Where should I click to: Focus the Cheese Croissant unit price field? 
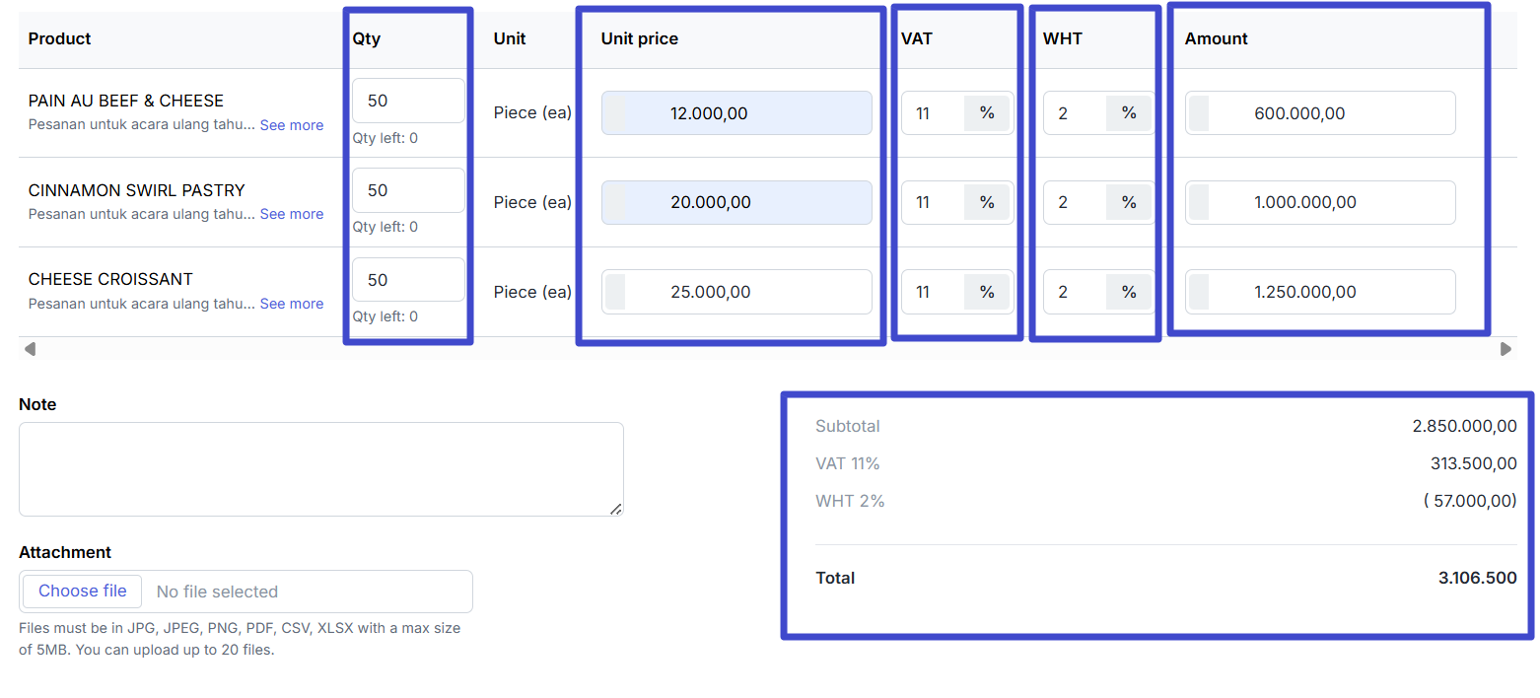(735, 292)
